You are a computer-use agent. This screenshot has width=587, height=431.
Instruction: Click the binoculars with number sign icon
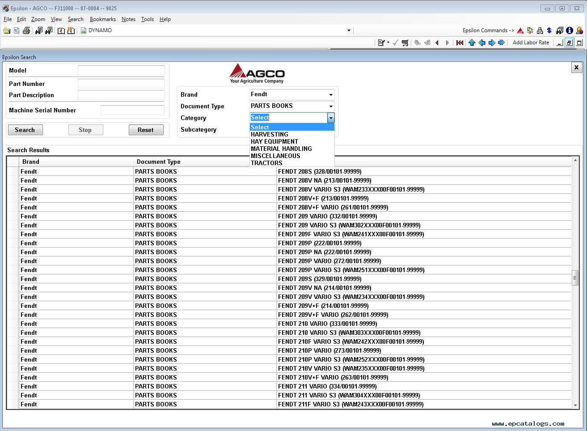[39, 30]
